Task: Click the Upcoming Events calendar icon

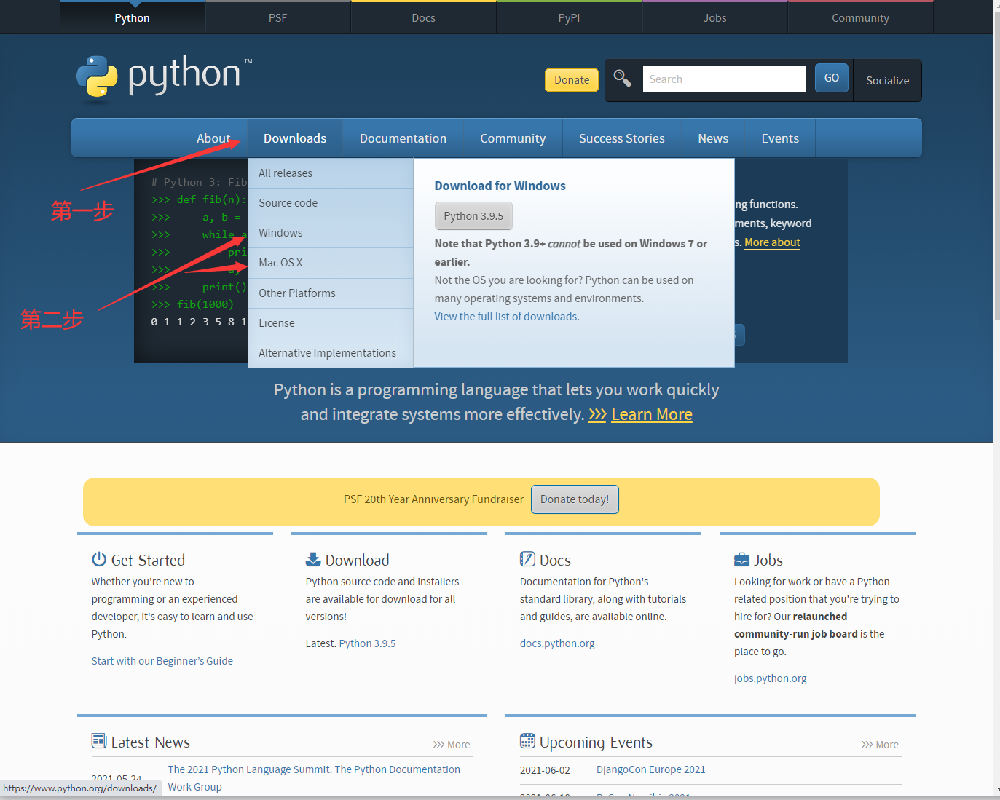Action: [x=527, y=741]
